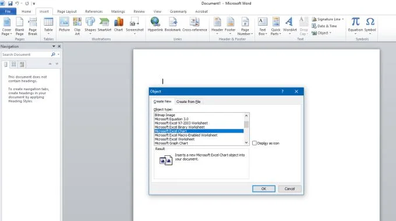Insert a Cover Page
The height and width of the screenshot is (221, 396).
click(7, 26)
